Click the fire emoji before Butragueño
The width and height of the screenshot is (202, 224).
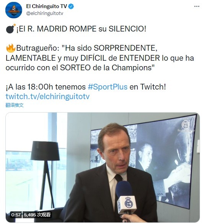click(x=11, y=48)
